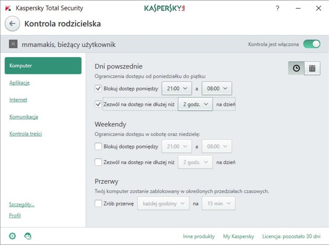Uncheck weekday 'Blokuj dostęp pomiędzy' checkbox
This screenshot has height=245, width=331.
(98, 88)
